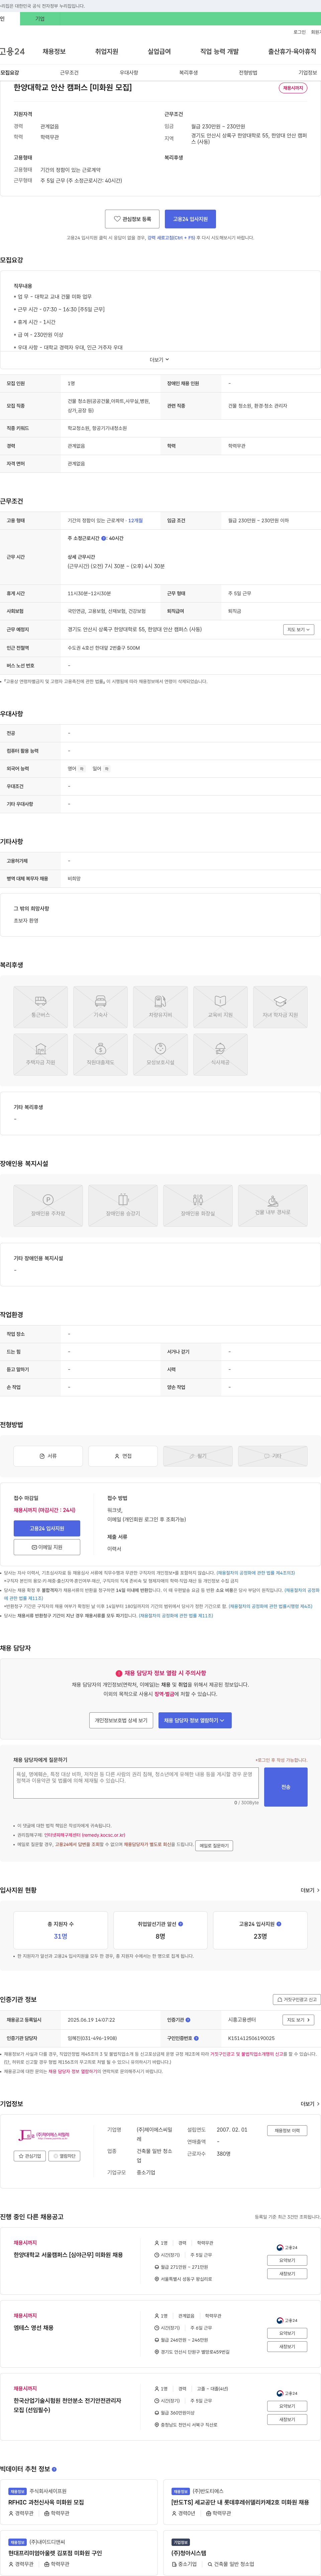Switch to the 복리후생 tab
This screenshot has width=321, height=2576.
[188, 73]
